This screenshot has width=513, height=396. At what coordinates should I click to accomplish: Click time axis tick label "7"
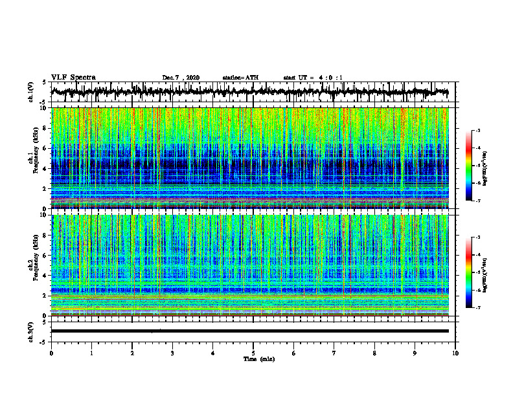click(334, 353)
